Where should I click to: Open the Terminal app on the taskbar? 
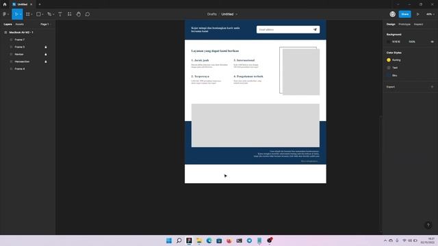point(239,241)
